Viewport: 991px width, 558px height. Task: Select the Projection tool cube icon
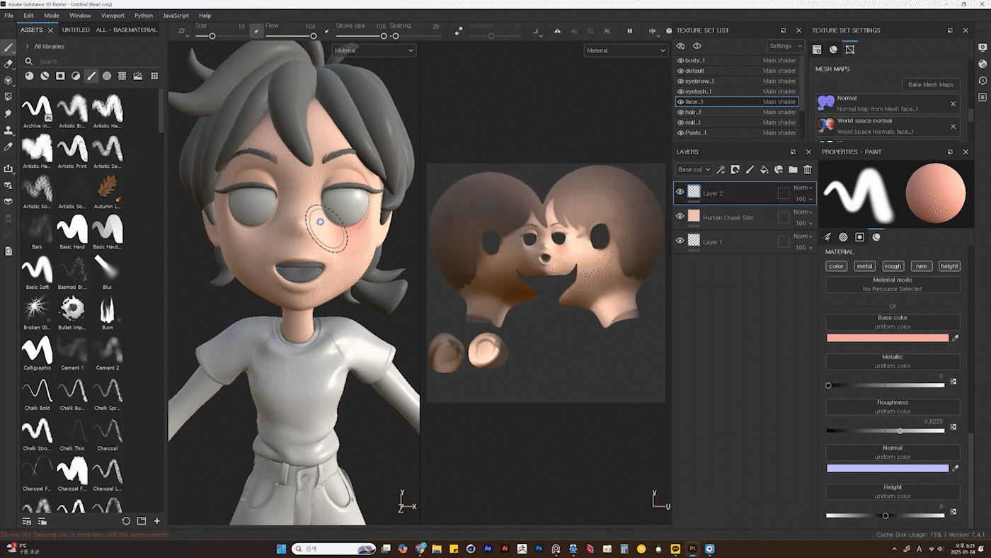[8, 80]
